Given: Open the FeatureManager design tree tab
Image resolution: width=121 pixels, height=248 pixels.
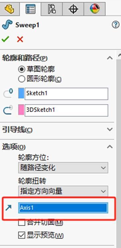Looking at the screenshot, I should [9, 9].
